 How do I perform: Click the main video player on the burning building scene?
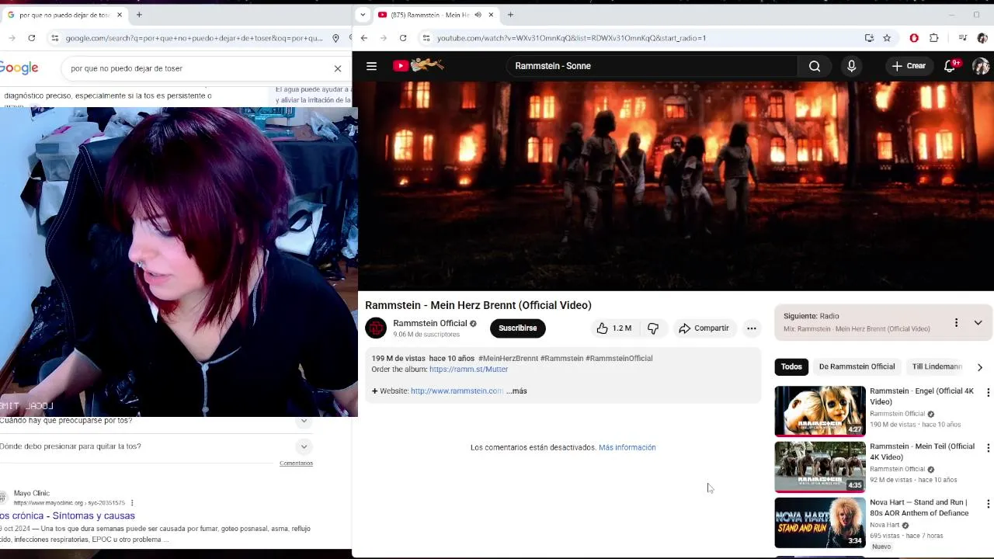coord(674,186)
